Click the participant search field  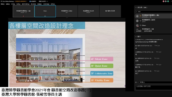[153, 12]
